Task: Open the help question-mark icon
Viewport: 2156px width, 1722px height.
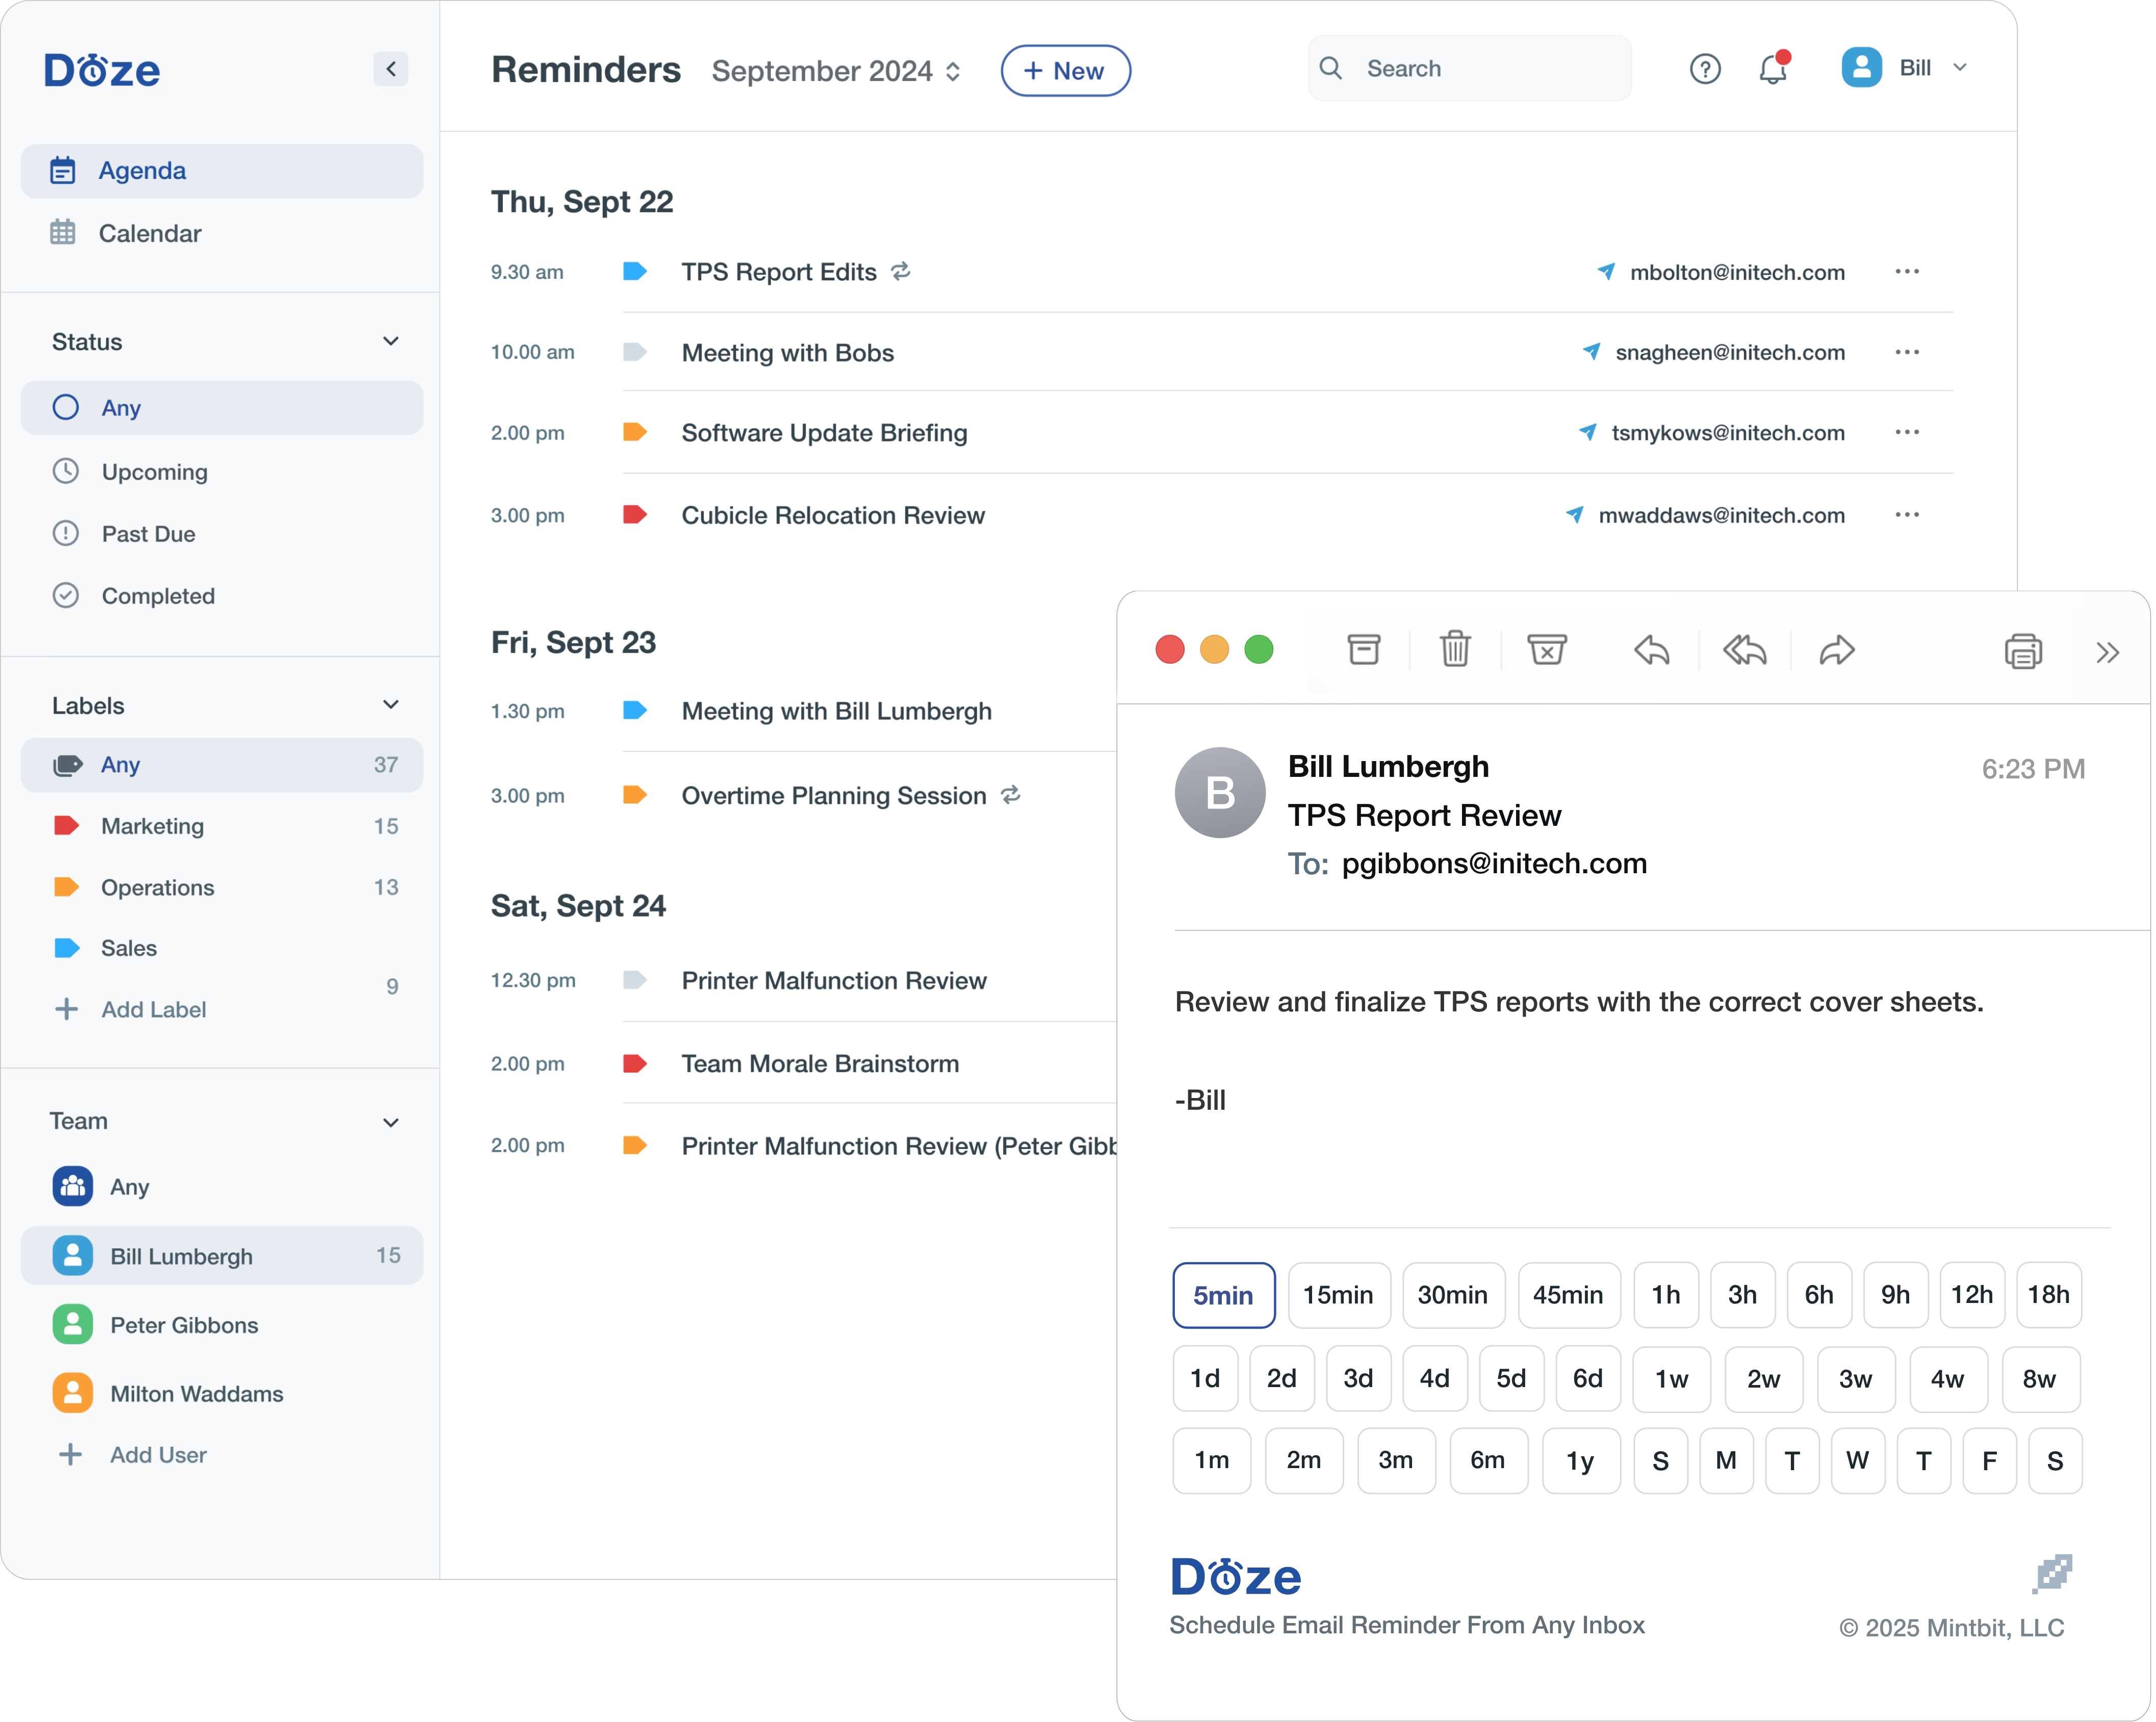Action: 1705,69
